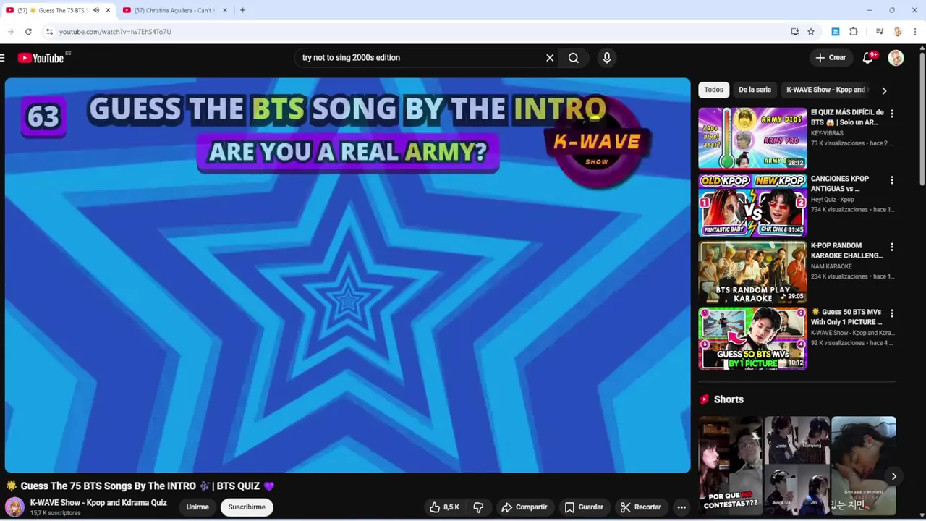Open the browser extensions puzzle icon
Screen dimensions: 926x521
click(x=854, y=32)
